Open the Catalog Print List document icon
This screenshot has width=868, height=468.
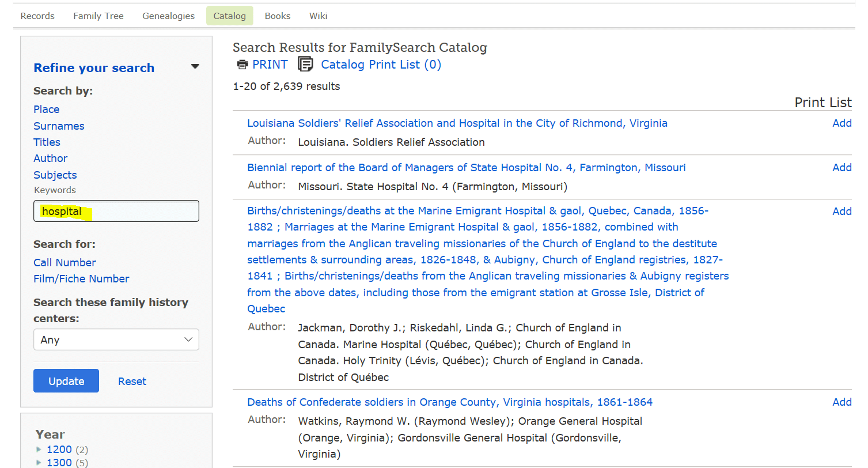tap(305, 64)
